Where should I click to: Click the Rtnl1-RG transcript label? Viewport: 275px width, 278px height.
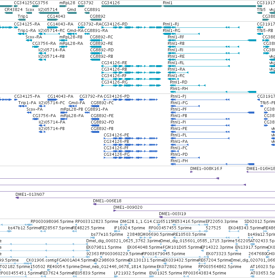(x=172, y=31)
